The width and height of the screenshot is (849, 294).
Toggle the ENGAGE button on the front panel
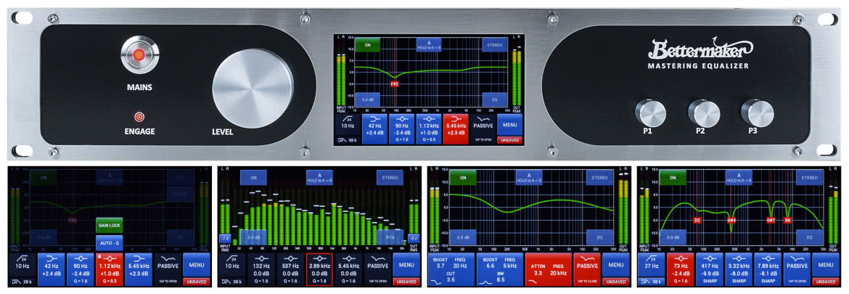140,117
